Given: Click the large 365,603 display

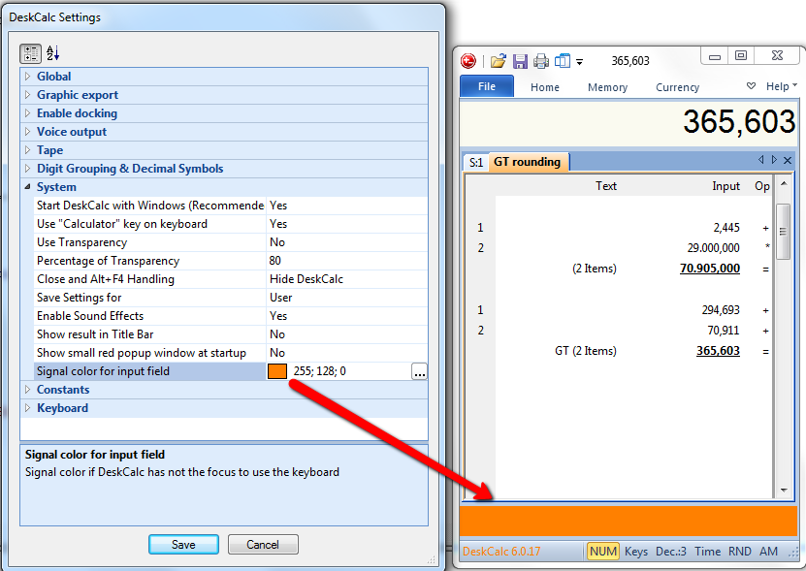Looking at the screenshot, I should pyautogui.click(x=739, y=122).
